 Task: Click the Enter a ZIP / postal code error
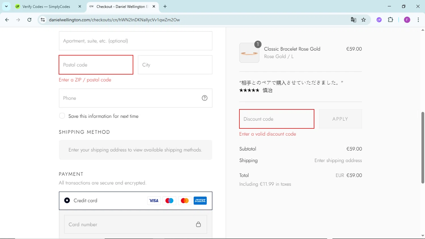[85, 80]
